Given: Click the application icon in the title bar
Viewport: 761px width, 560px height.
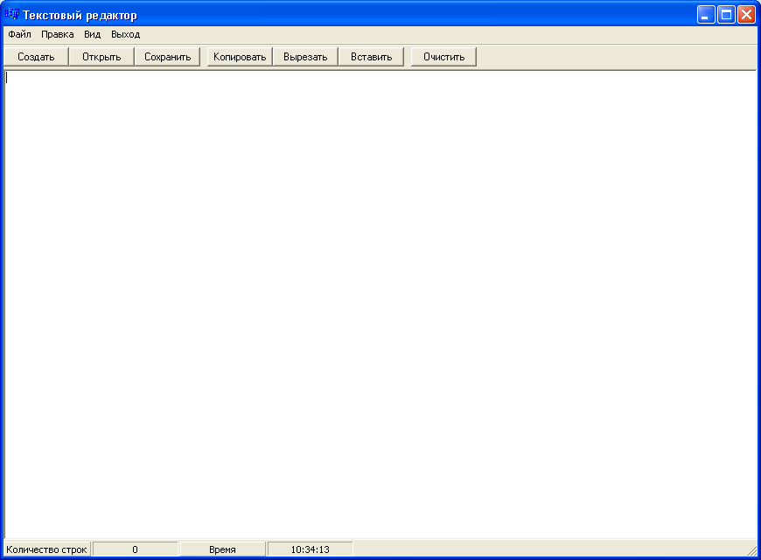Looking at the screenshot, I should click(x=11, y=15).
